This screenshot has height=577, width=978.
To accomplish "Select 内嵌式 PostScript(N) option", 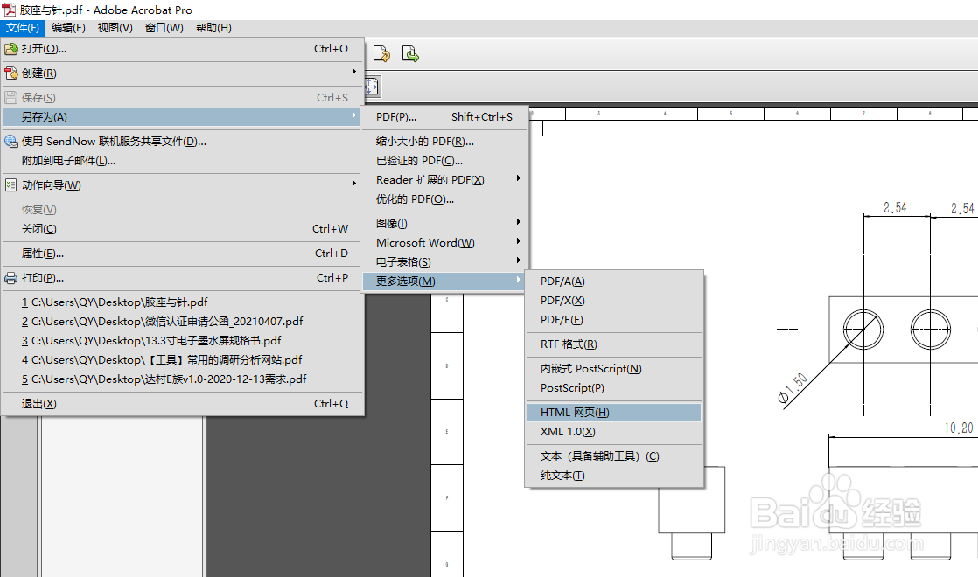I will pyautogui.click(x=614, y=369).
